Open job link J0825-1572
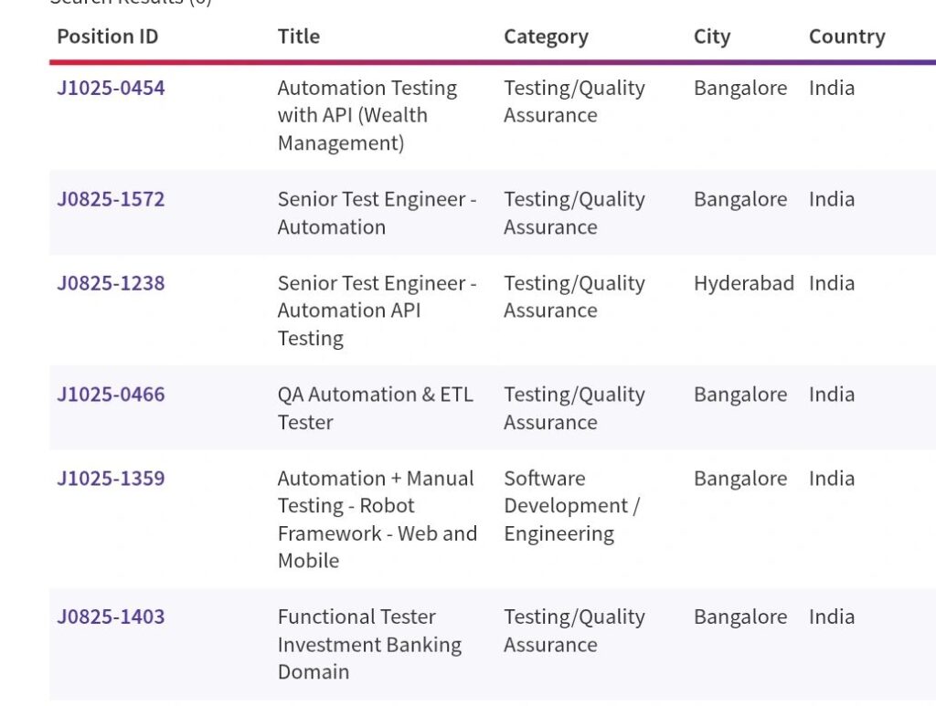 (x=111, y=199)
